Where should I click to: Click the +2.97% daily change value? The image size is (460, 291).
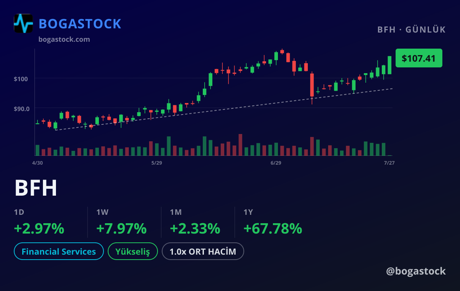click(39, 229)
